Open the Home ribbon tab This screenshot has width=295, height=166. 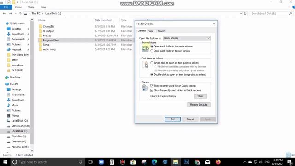[18, 7]
